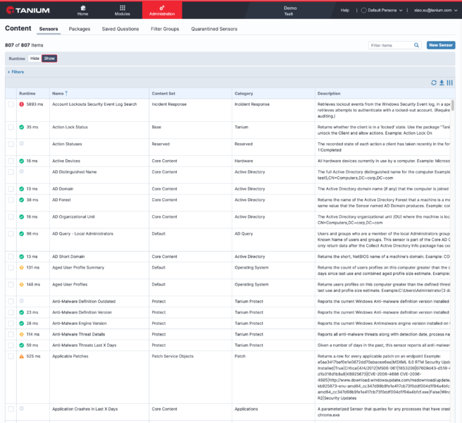The width and height of the screenshot is (462, 423).
Task: Select the Show runtime option
Action: pos(49,59)
